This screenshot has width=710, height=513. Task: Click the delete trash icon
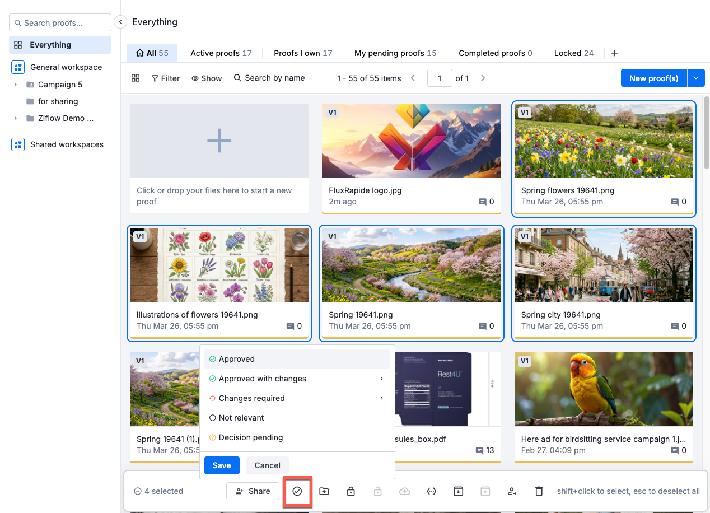[539, 491]
